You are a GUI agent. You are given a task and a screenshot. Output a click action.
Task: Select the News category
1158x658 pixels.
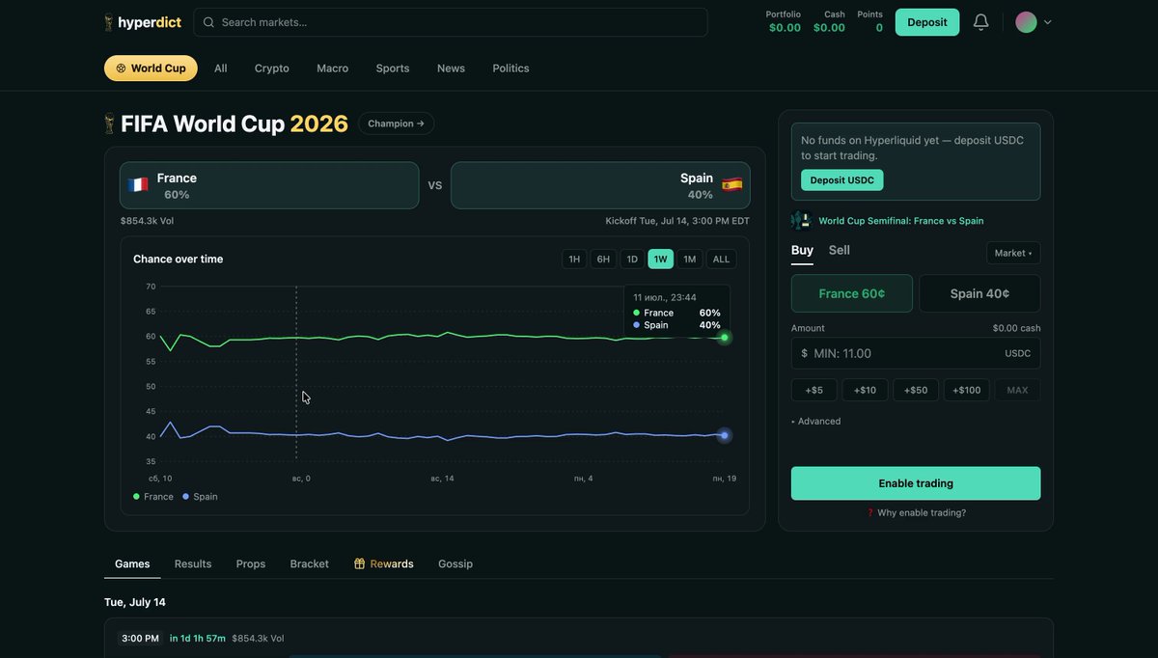point(451,69)
